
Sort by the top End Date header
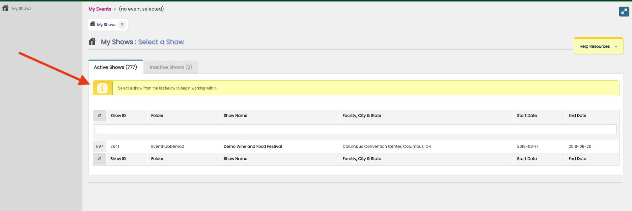[592, 116]
